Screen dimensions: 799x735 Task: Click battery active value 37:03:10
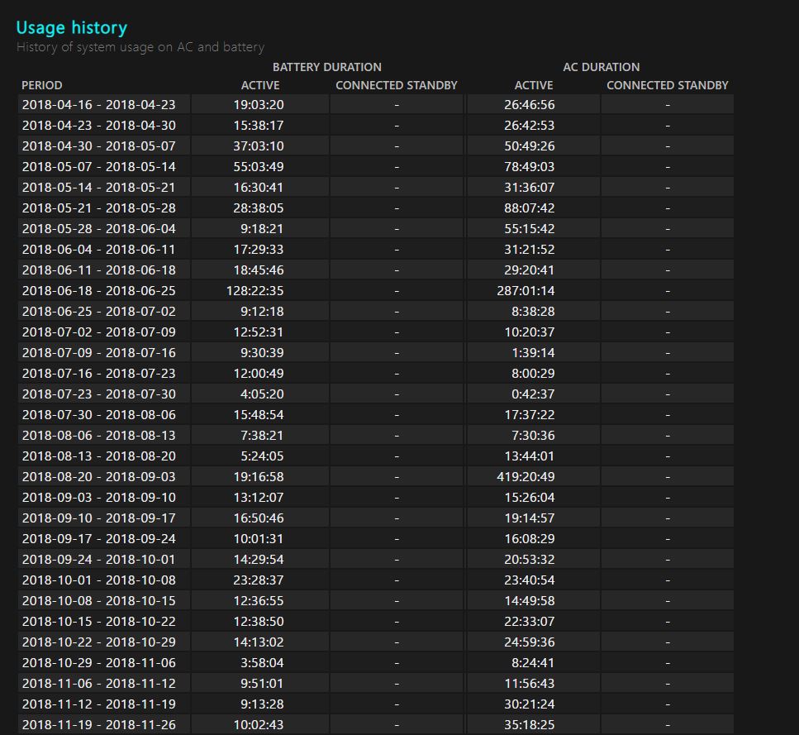click(x=259, y=146)
